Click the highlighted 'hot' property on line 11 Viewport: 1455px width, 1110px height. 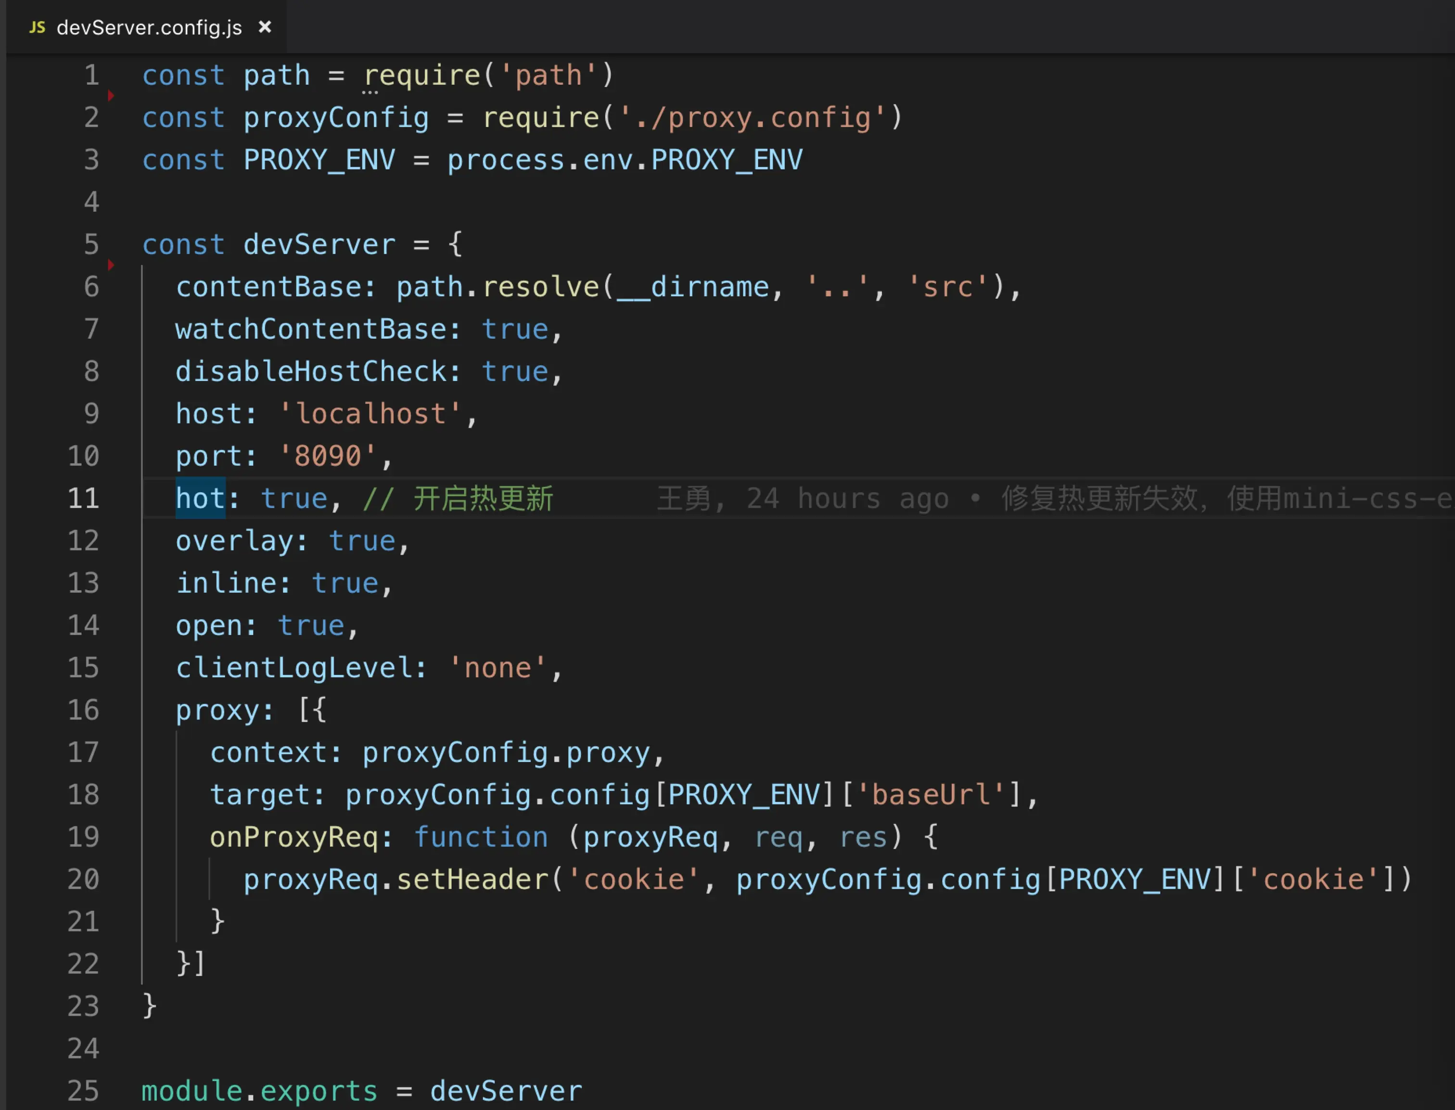pos(200,498)
